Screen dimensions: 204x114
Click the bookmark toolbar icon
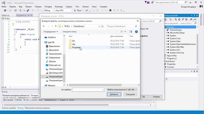click(x=110, y=11)
